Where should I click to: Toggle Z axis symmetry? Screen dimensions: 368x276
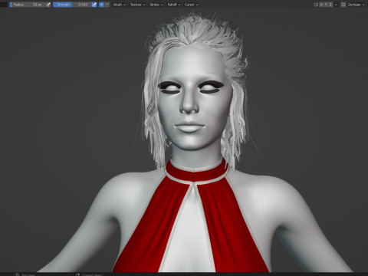[330, 5]
